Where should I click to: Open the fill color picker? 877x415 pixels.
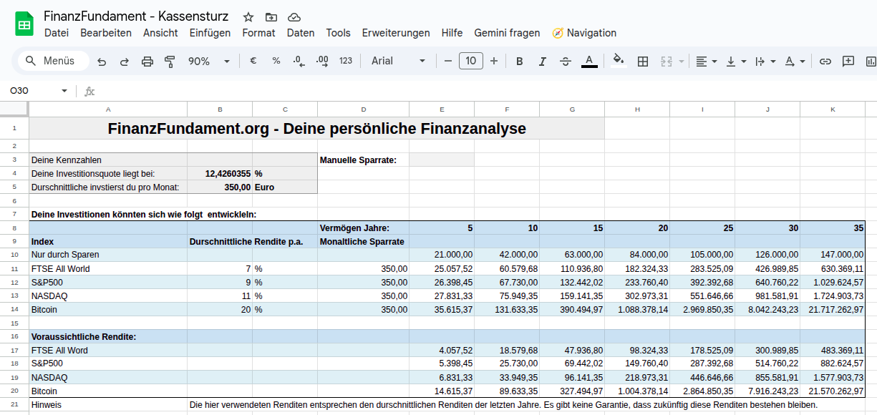pyautogui.click(x=619, y=62)
